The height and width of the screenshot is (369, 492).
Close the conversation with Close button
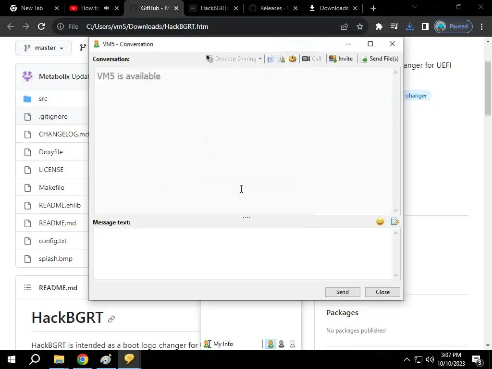[382, 292]
